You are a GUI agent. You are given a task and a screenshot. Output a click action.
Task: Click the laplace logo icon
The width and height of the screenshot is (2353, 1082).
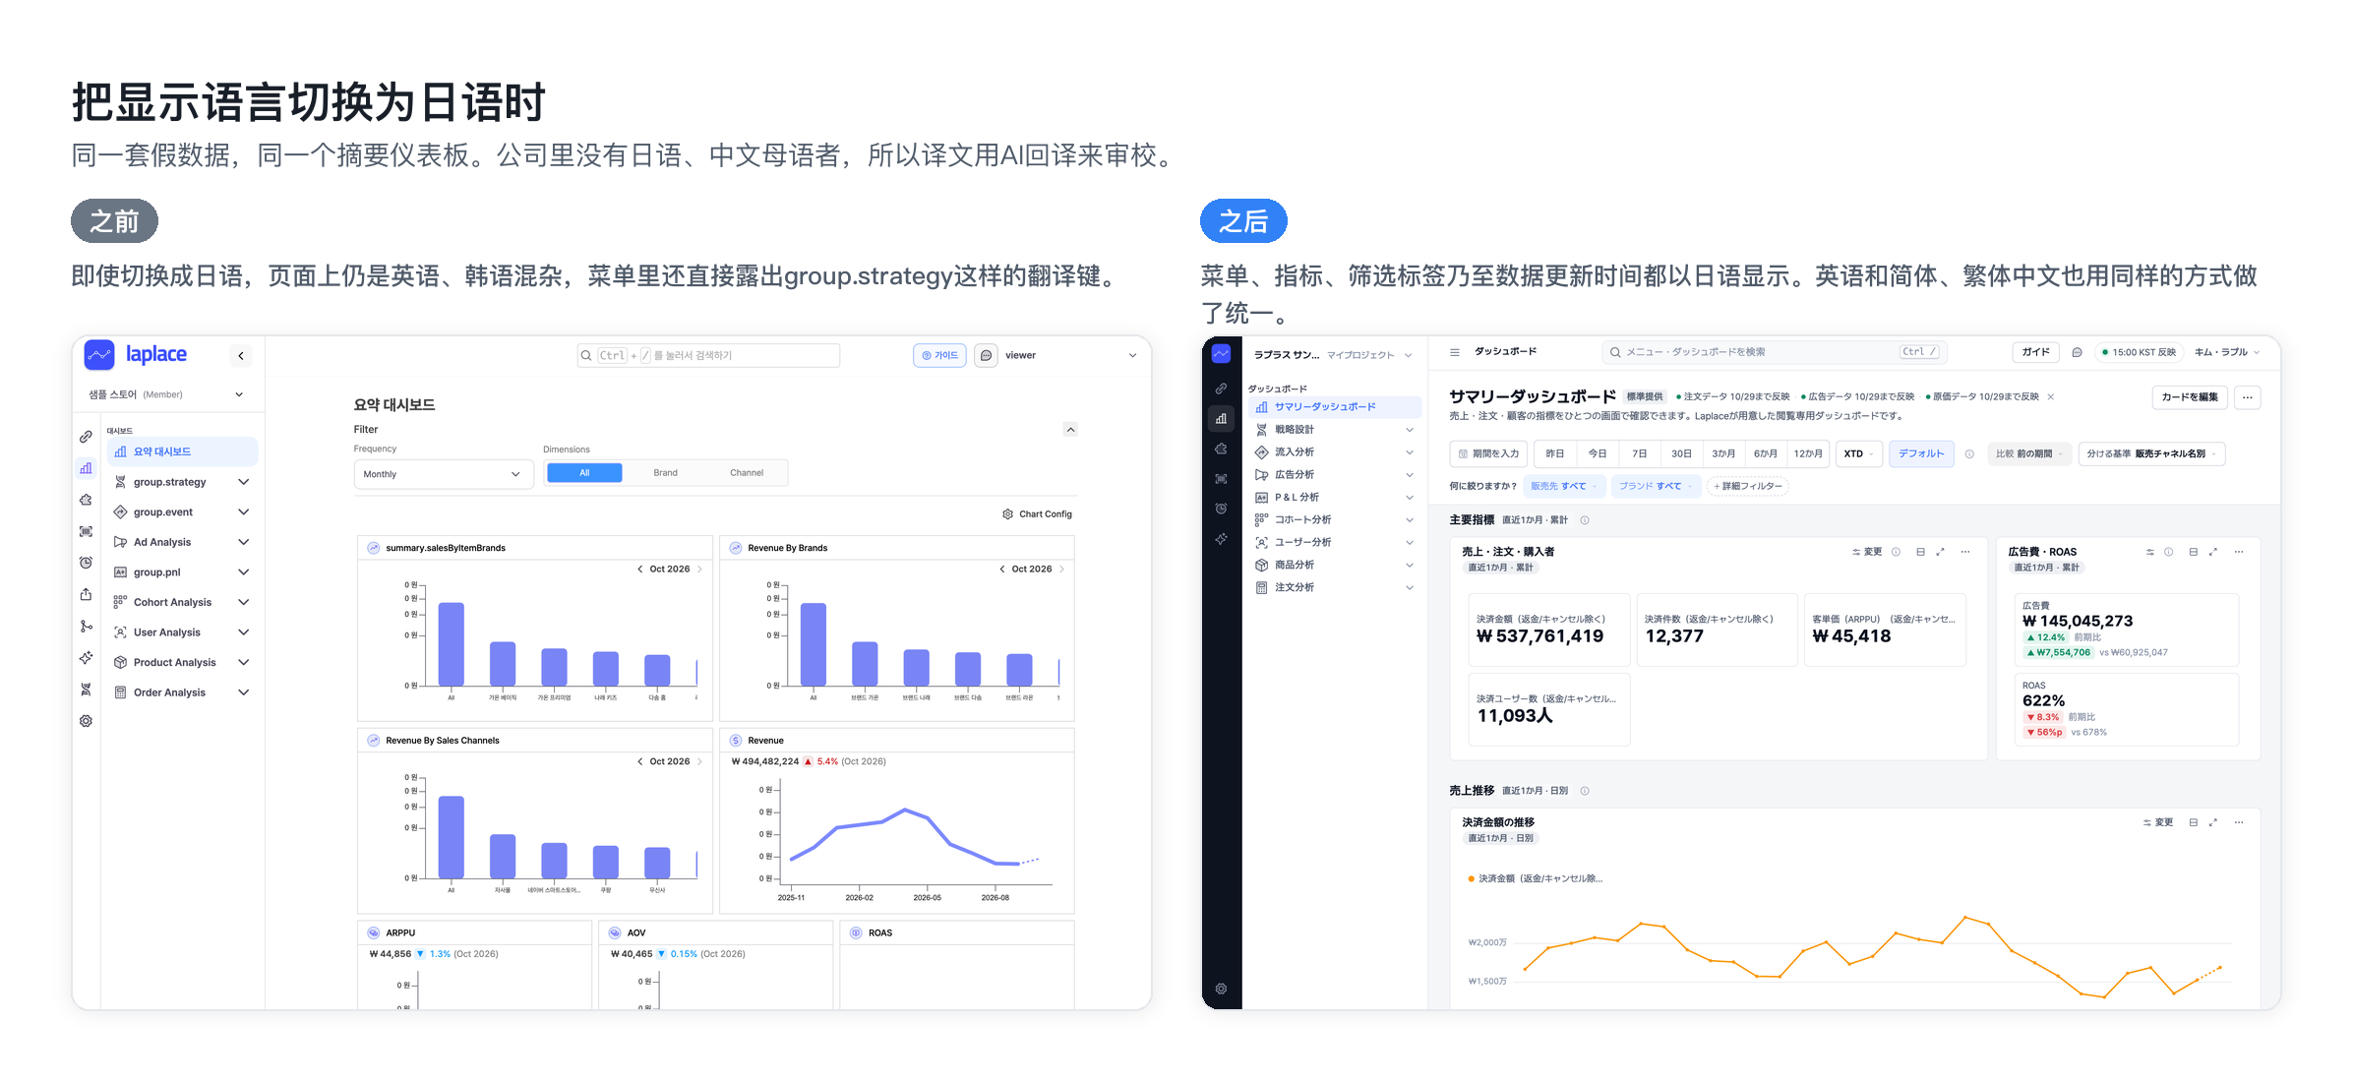tap(99, 355)
